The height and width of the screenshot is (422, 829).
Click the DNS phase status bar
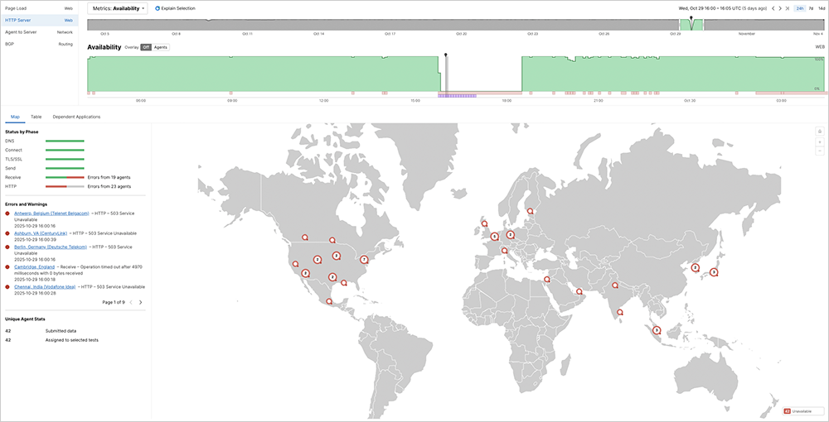point(65,141)
